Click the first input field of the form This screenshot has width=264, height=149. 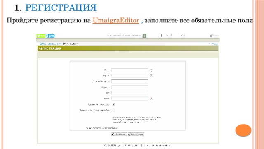click(130, 70)
